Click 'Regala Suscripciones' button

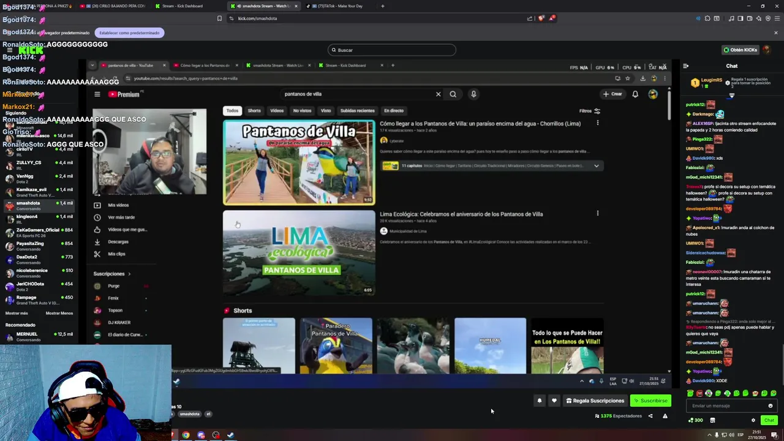click(595, 401)
